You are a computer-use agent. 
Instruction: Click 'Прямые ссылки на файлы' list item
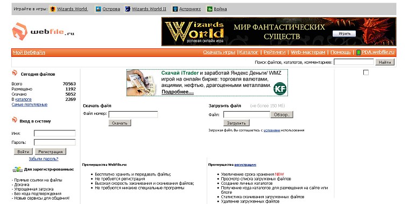pyautogui.click(x=38, y=180)
